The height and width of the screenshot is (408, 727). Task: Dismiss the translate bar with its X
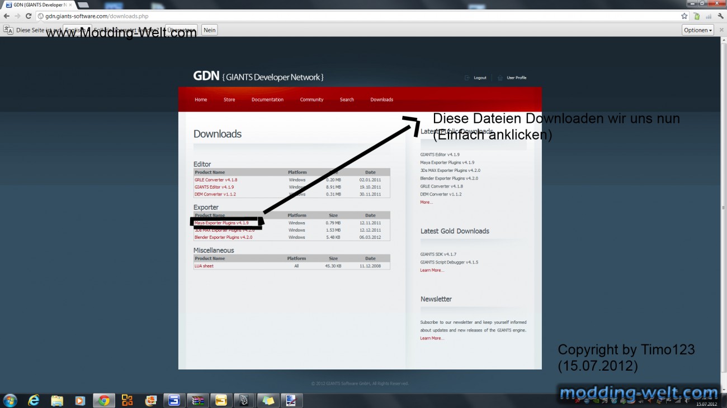[x=721, y=30]
